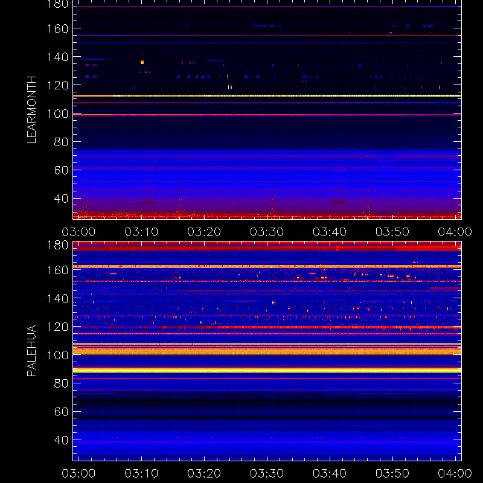
Task: Pick the 180 tick label on PALEHUA plot
Action: coord(57,245)
